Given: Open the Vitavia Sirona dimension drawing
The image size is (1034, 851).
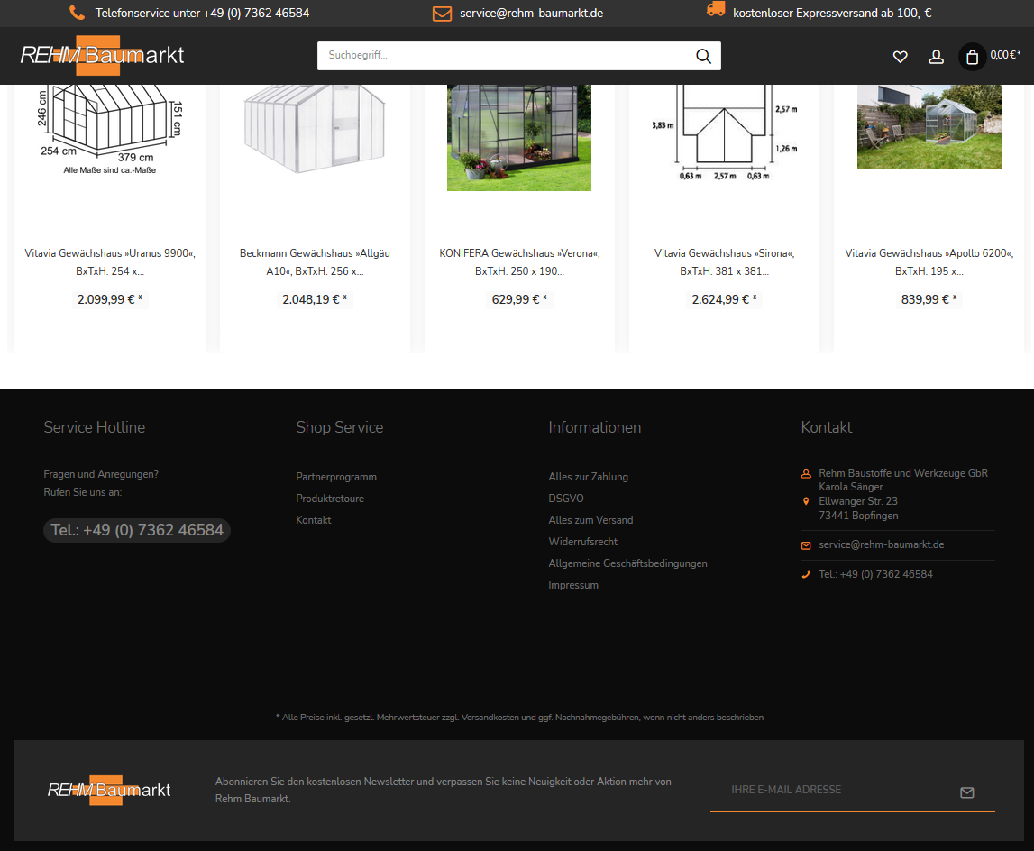Looking at the screenshot, I should (x=724, y=133).
